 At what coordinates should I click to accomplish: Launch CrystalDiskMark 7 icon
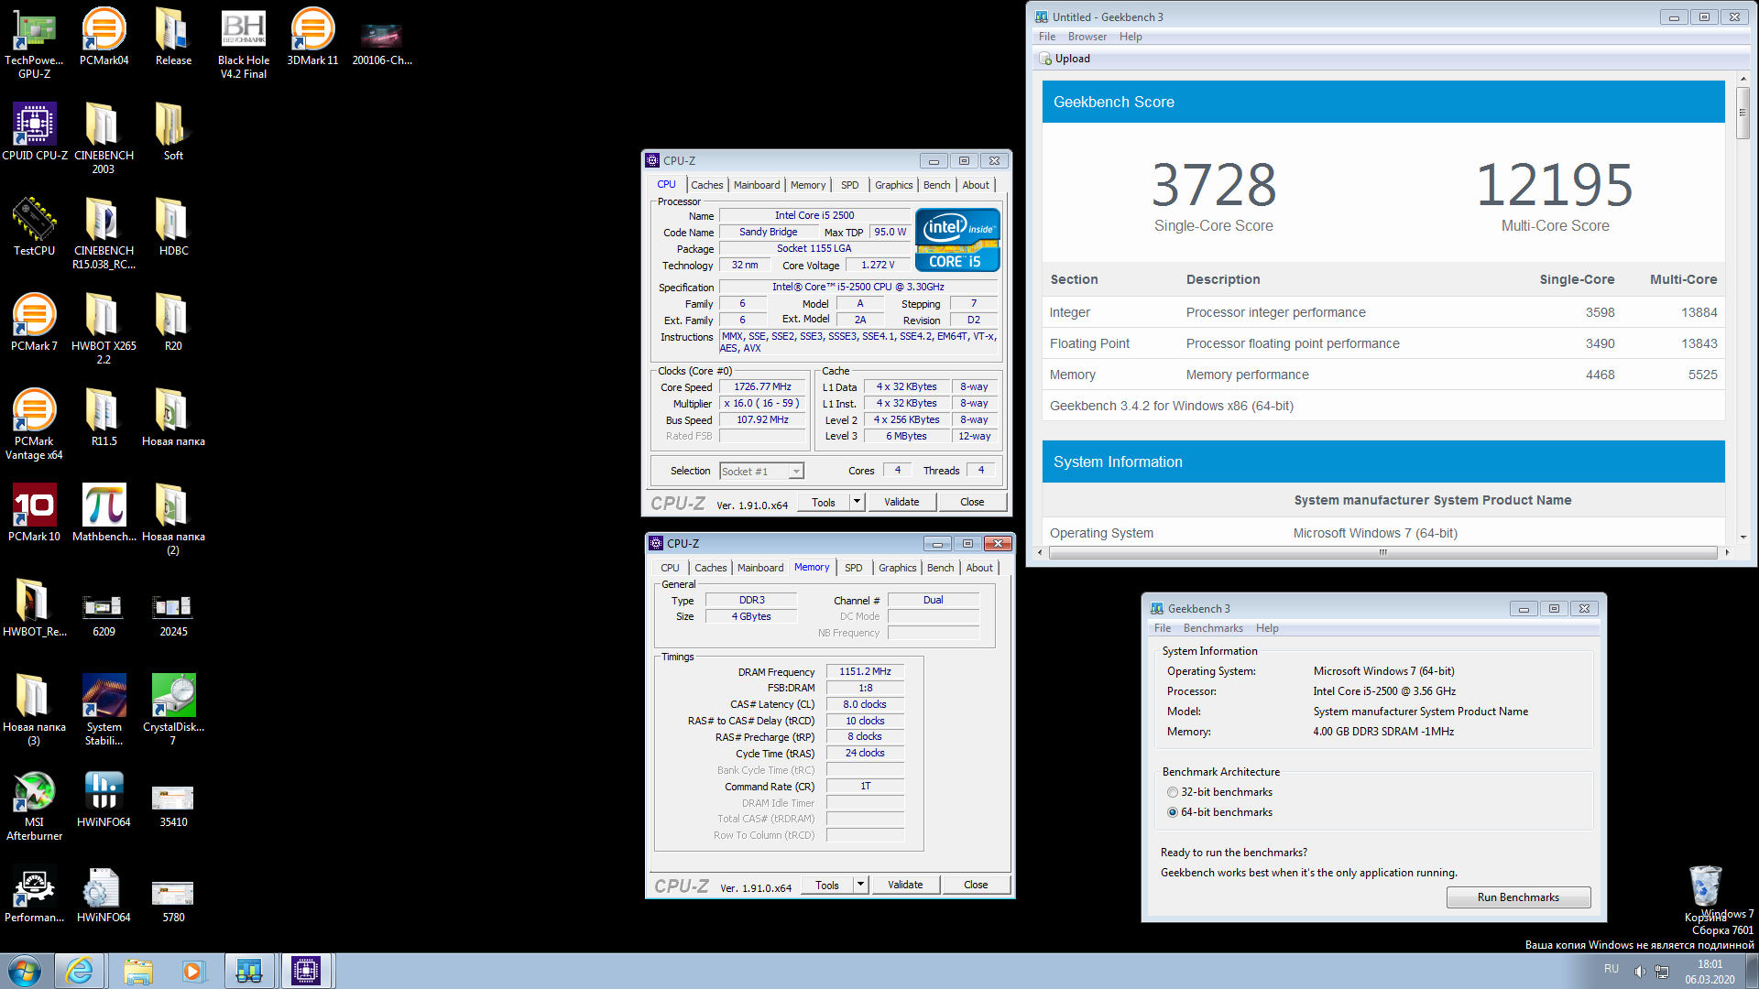(x=173, y=710)
